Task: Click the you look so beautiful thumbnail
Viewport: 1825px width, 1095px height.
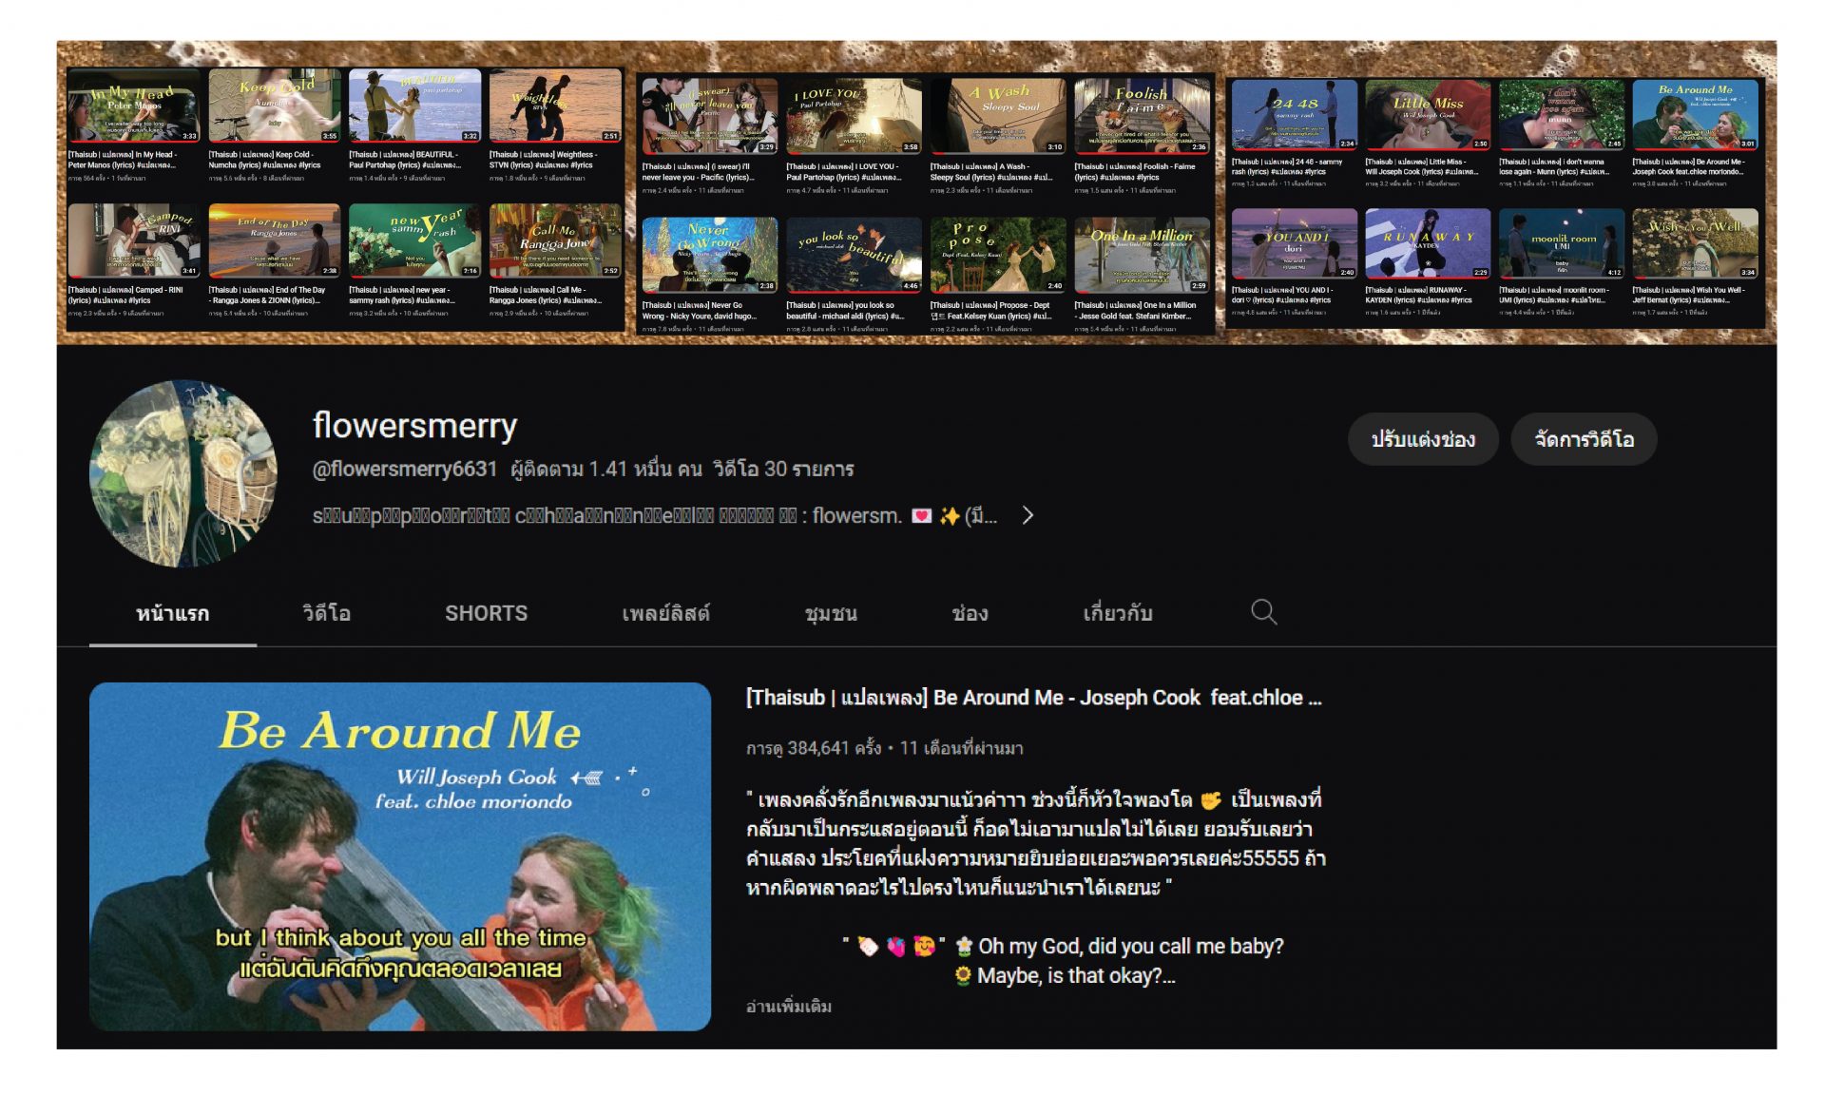Action: [x=854, y=255]
